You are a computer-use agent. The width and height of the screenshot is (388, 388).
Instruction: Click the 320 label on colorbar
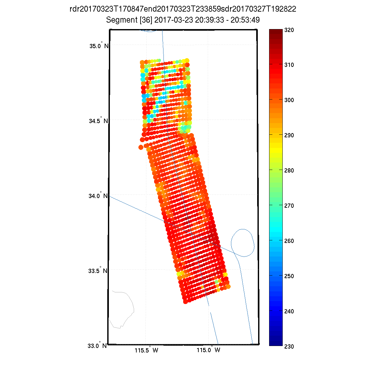point(288,30)
